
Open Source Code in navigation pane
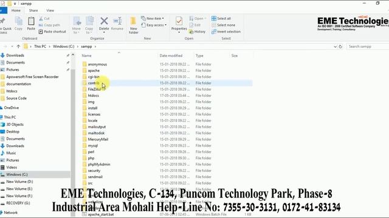tap(16, 98)
